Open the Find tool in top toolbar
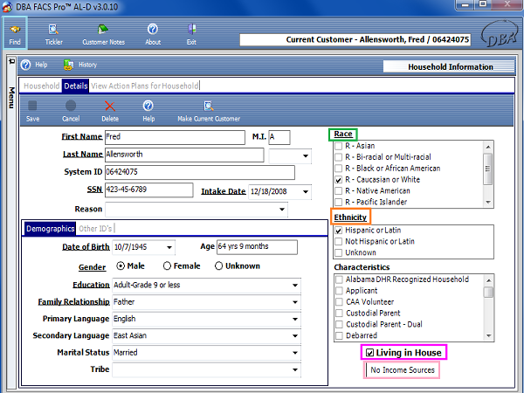This screenshot has width=524, height=393. coord(15,33)
